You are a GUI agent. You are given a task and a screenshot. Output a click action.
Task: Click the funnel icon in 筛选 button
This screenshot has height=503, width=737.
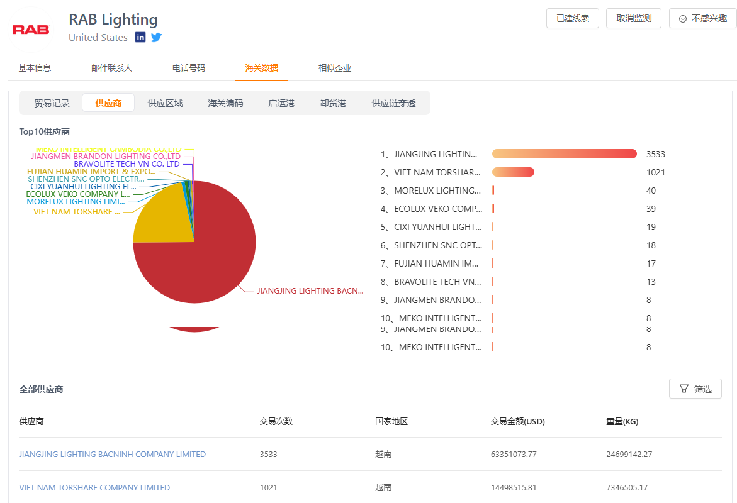tap(684, 389)
